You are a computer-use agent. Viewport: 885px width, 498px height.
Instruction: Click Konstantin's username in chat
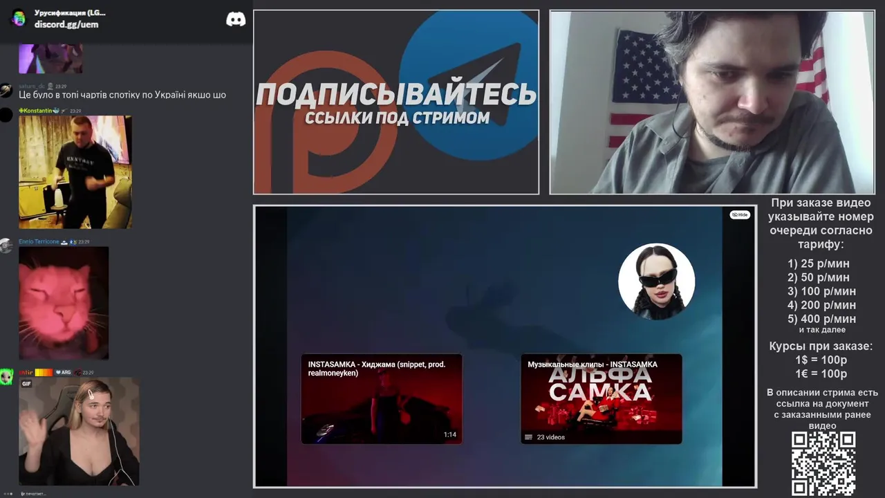click(x=37, y=111)
